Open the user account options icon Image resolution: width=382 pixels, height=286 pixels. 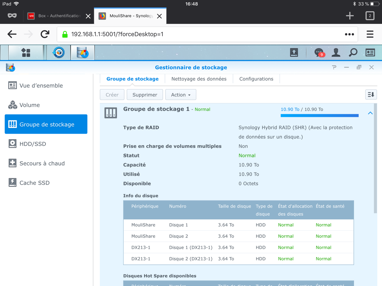(x=336, y=53)
